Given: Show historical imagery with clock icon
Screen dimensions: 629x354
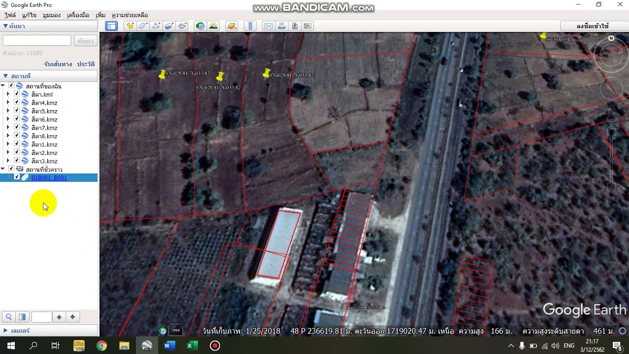Looking at the screenshot, I should coord(200,26).
